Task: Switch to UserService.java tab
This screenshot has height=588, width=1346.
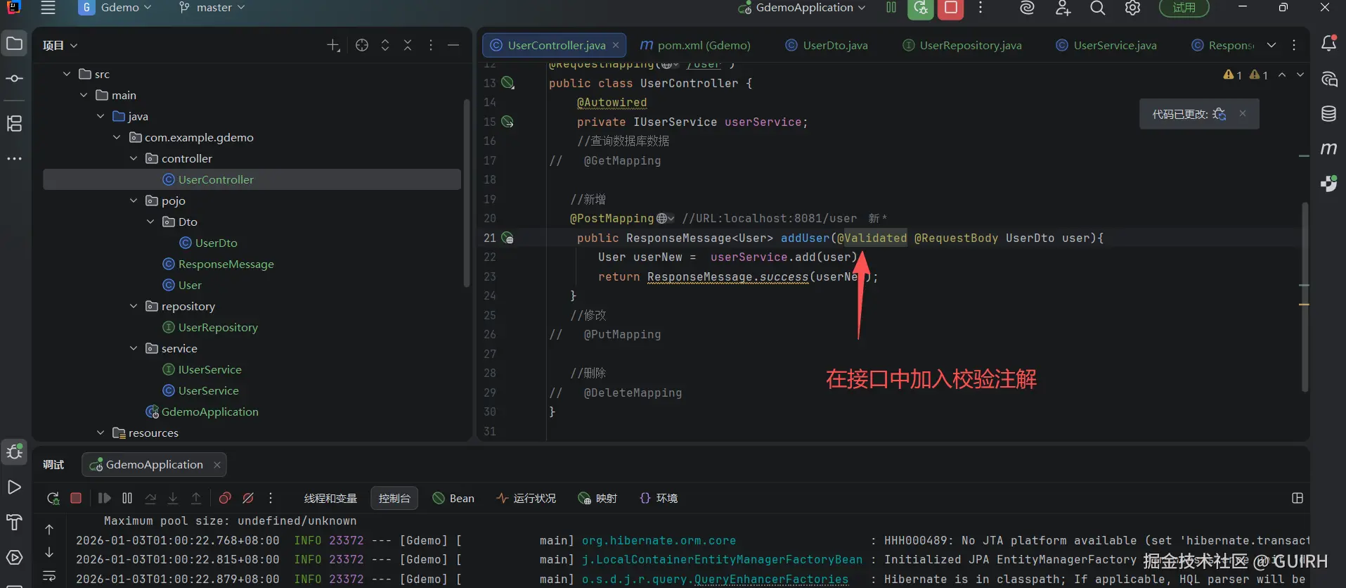Action: click(1106, 45)
